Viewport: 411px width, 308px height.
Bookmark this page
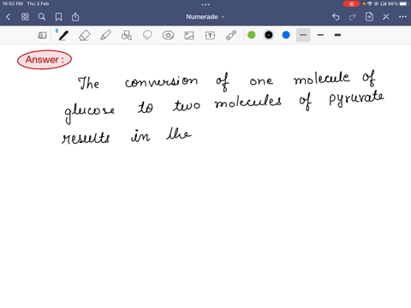click(x=58, y=17)
